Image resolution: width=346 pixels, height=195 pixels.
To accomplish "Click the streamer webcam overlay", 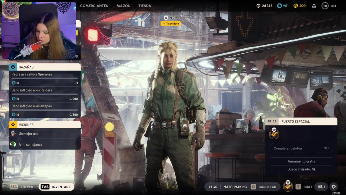I will [x=39, y=30].
